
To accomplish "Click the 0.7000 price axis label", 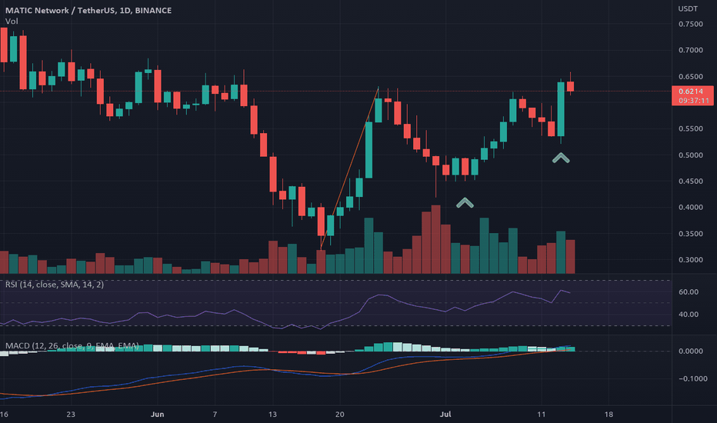I will (691, 50).
